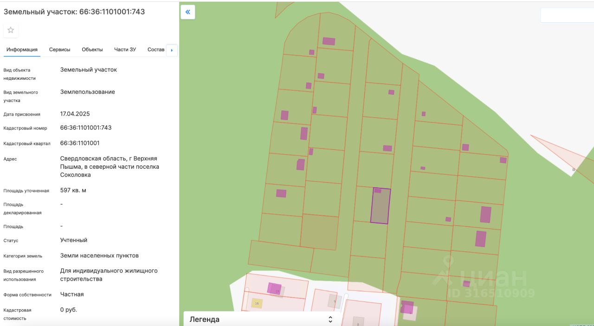This screenshot has width=594, height=326.
Task: Click building number 19 on the map
Action: [x=274, y=288]
